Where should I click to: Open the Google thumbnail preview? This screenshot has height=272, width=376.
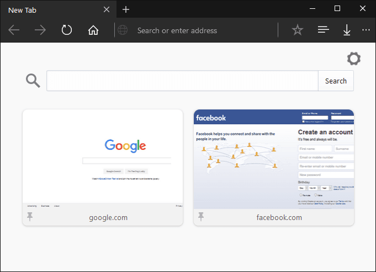[103, 159]
